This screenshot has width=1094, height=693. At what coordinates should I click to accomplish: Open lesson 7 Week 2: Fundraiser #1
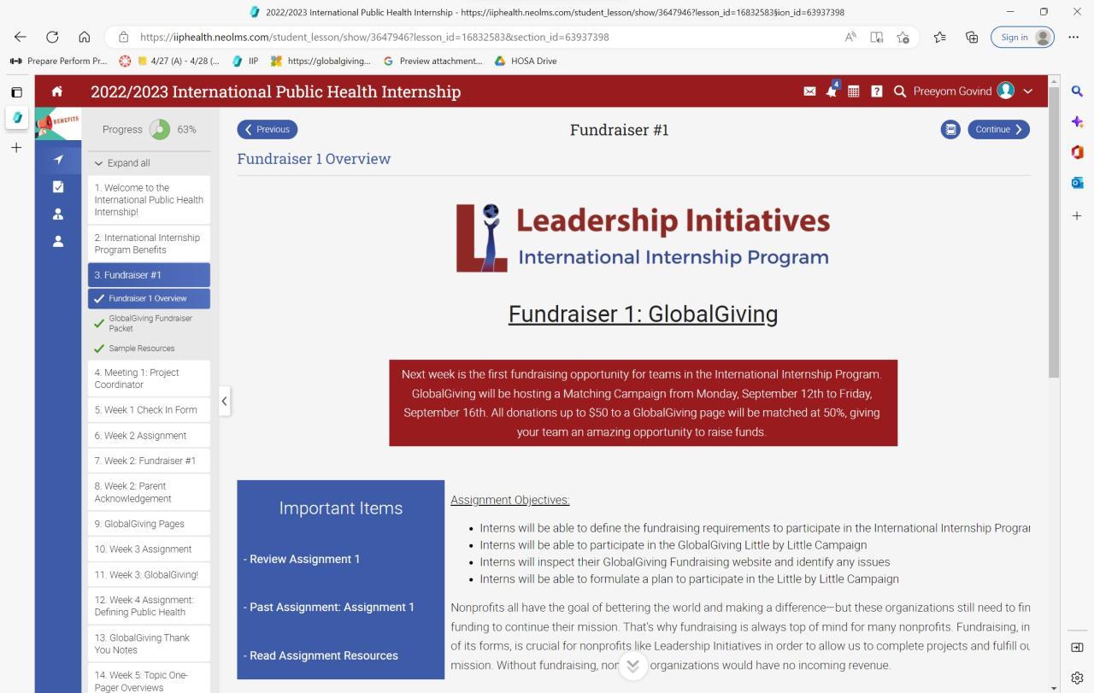click(149, 461)
